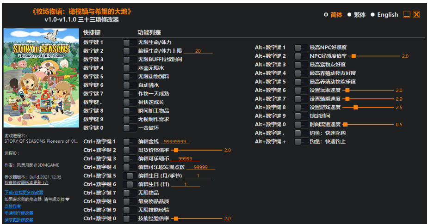Open 检查修改器版本更新 link

click(x=26, y=182)
